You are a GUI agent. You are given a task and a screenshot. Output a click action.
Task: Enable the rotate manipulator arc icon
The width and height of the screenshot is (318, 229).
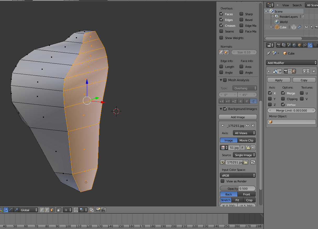[11, 210]
